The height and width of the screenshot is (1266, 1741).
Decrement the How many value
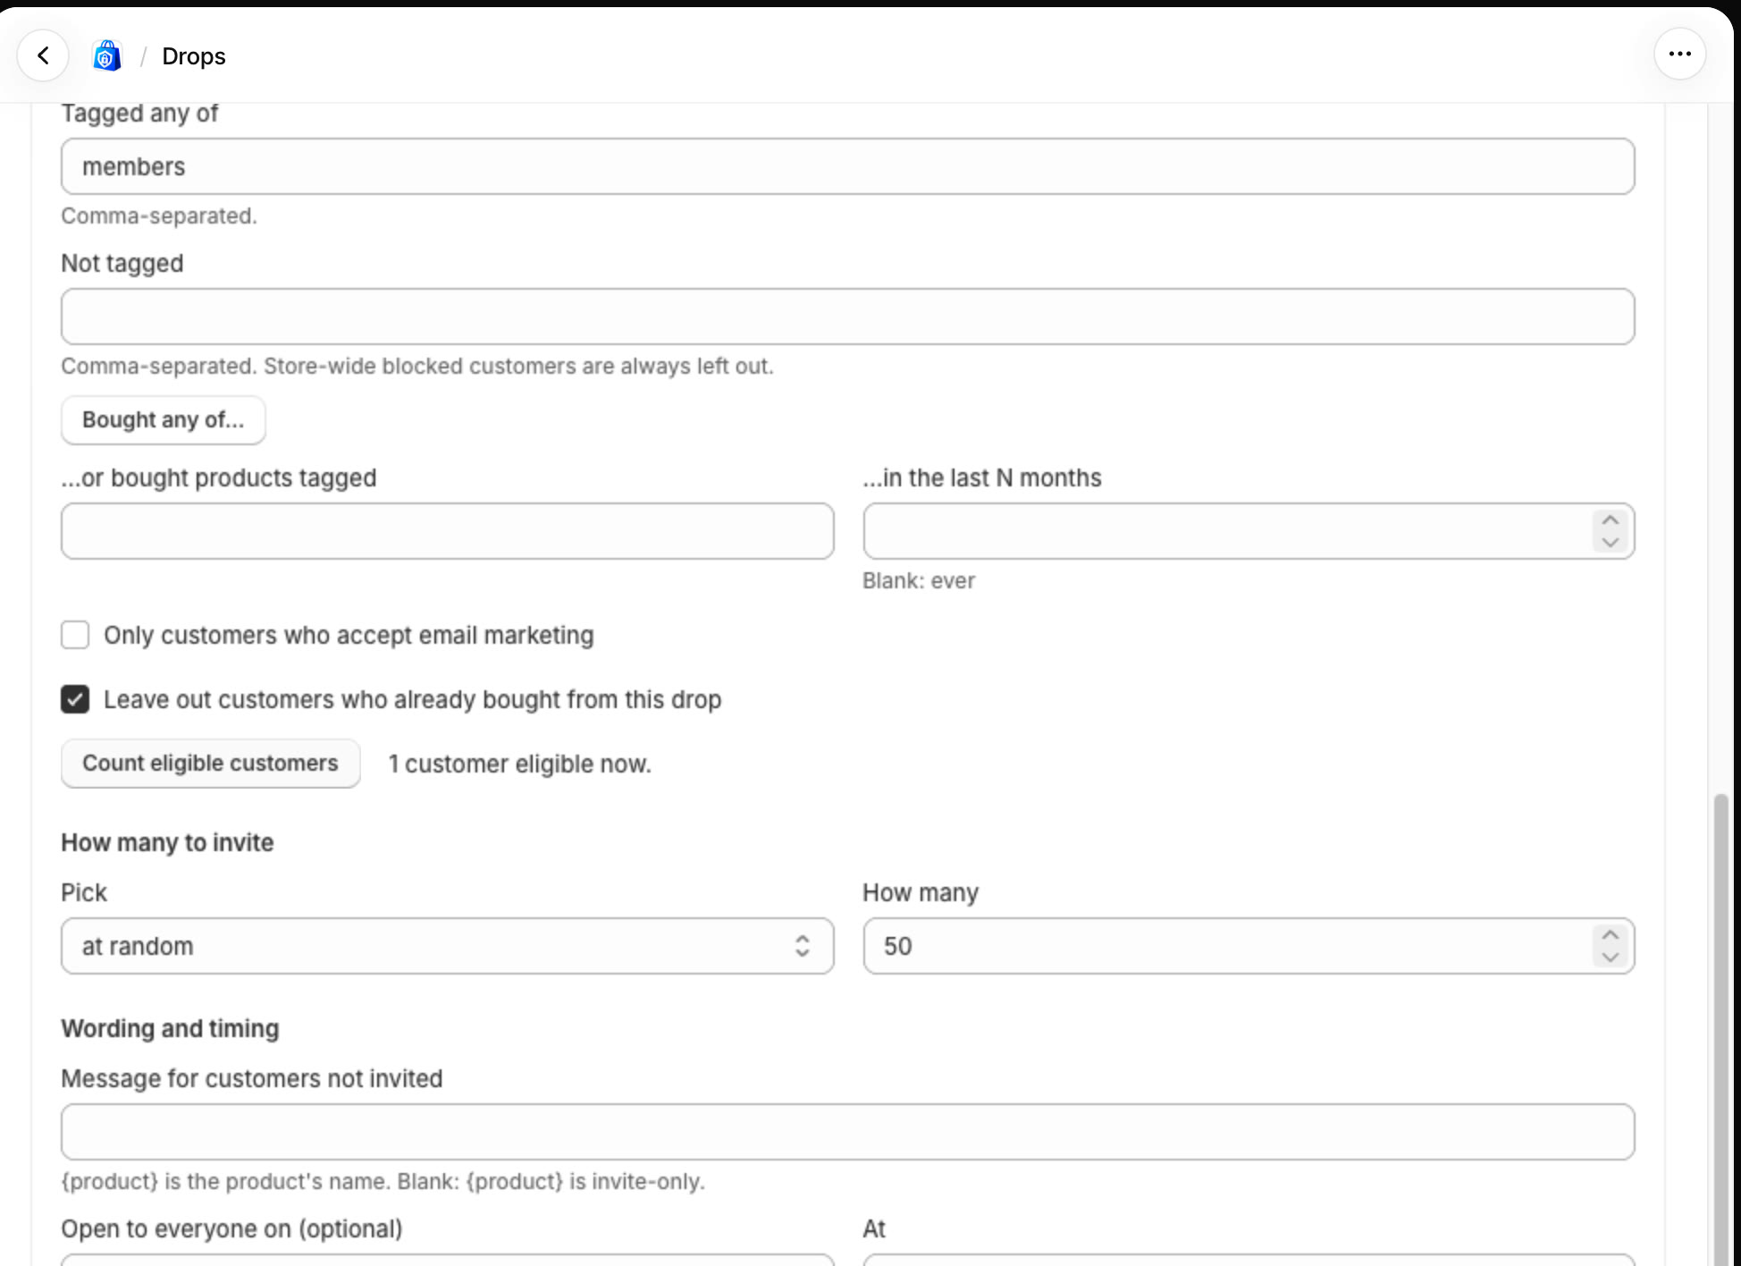pos(1611,957)
